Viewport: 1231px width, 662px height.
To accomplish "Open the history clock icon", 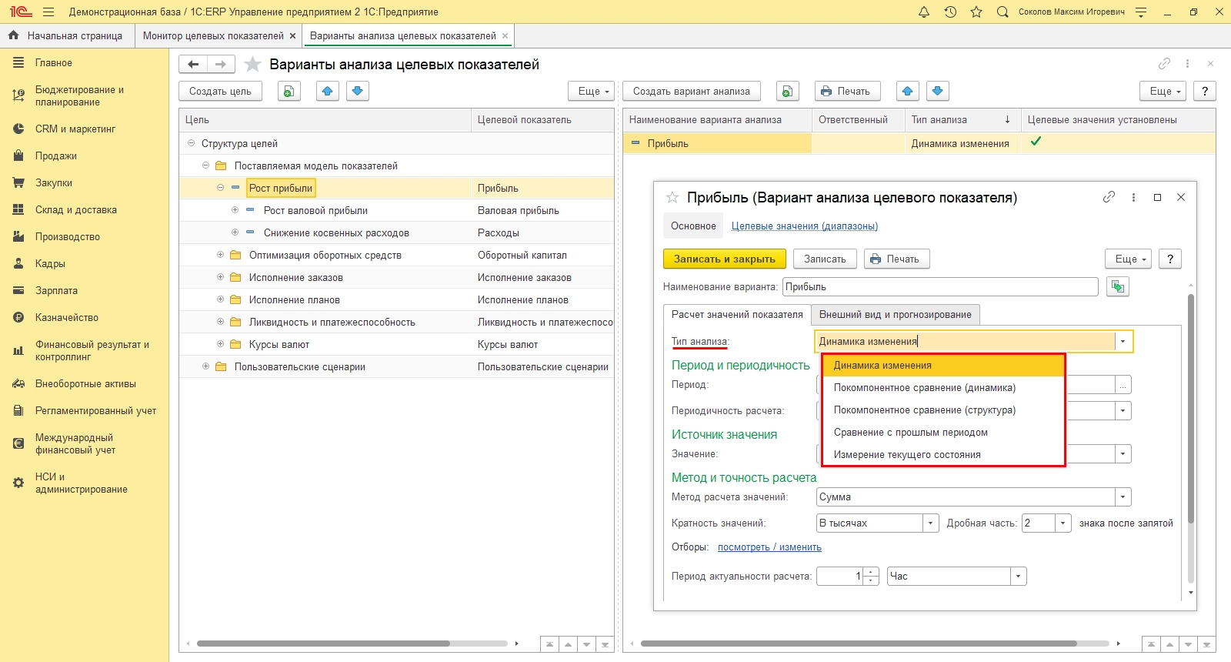I will (x=950, y=12).
